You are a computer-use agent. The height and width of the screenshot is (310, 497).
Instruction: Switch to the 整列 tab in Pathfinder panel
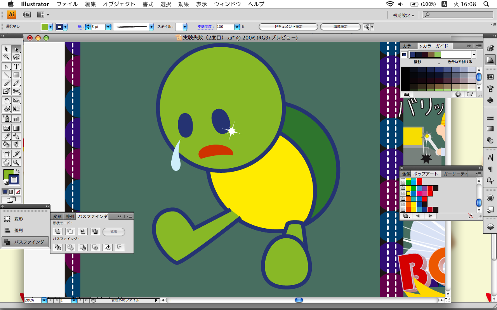tap(70, 216)
